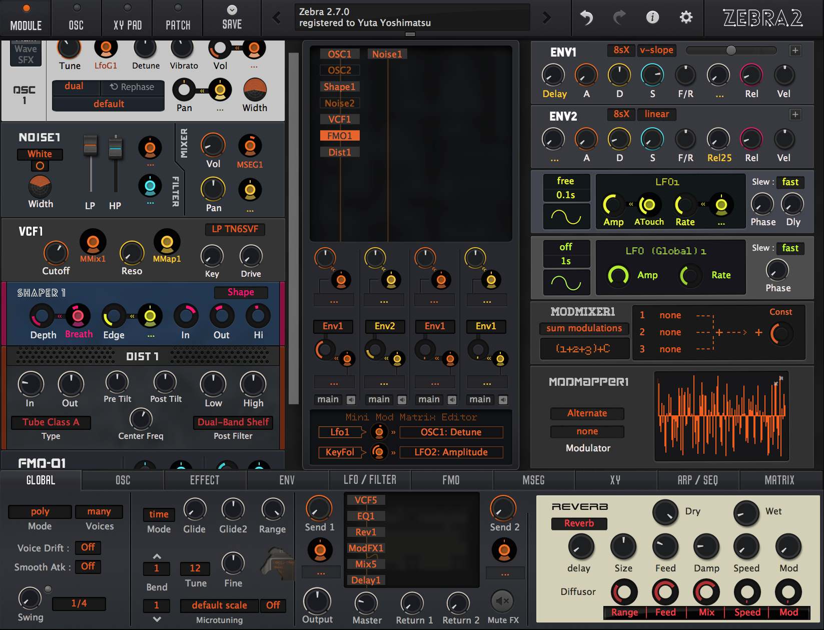This screenshot has height=630, width=824.
Task: Toggle LFO Global off sync mode
Action: click(566, 247)
